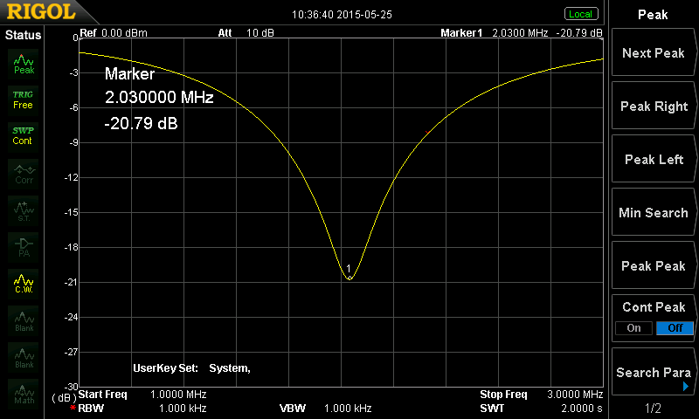The image size is (699, 419).
Task: Click the SWP Cont sweep icon
Action: click(x=24, y=135)
